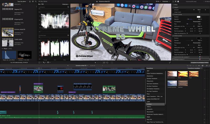Viewport: 210px width, 124px height.
Task: Select the Pack VHS category
Action: (x=155, y=120)
